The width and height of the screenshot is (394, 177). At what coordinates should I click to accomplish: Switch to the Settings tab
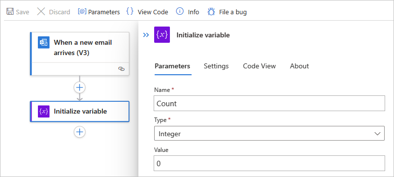tap(216, 66)
